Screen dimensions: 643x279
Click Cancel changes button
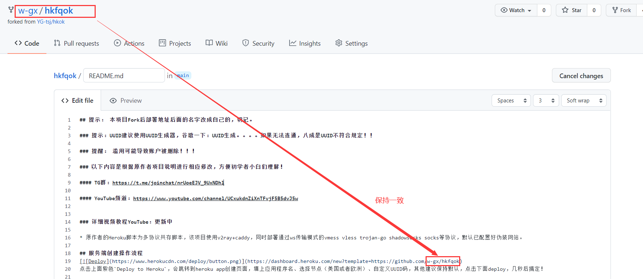tap(581, 76)
